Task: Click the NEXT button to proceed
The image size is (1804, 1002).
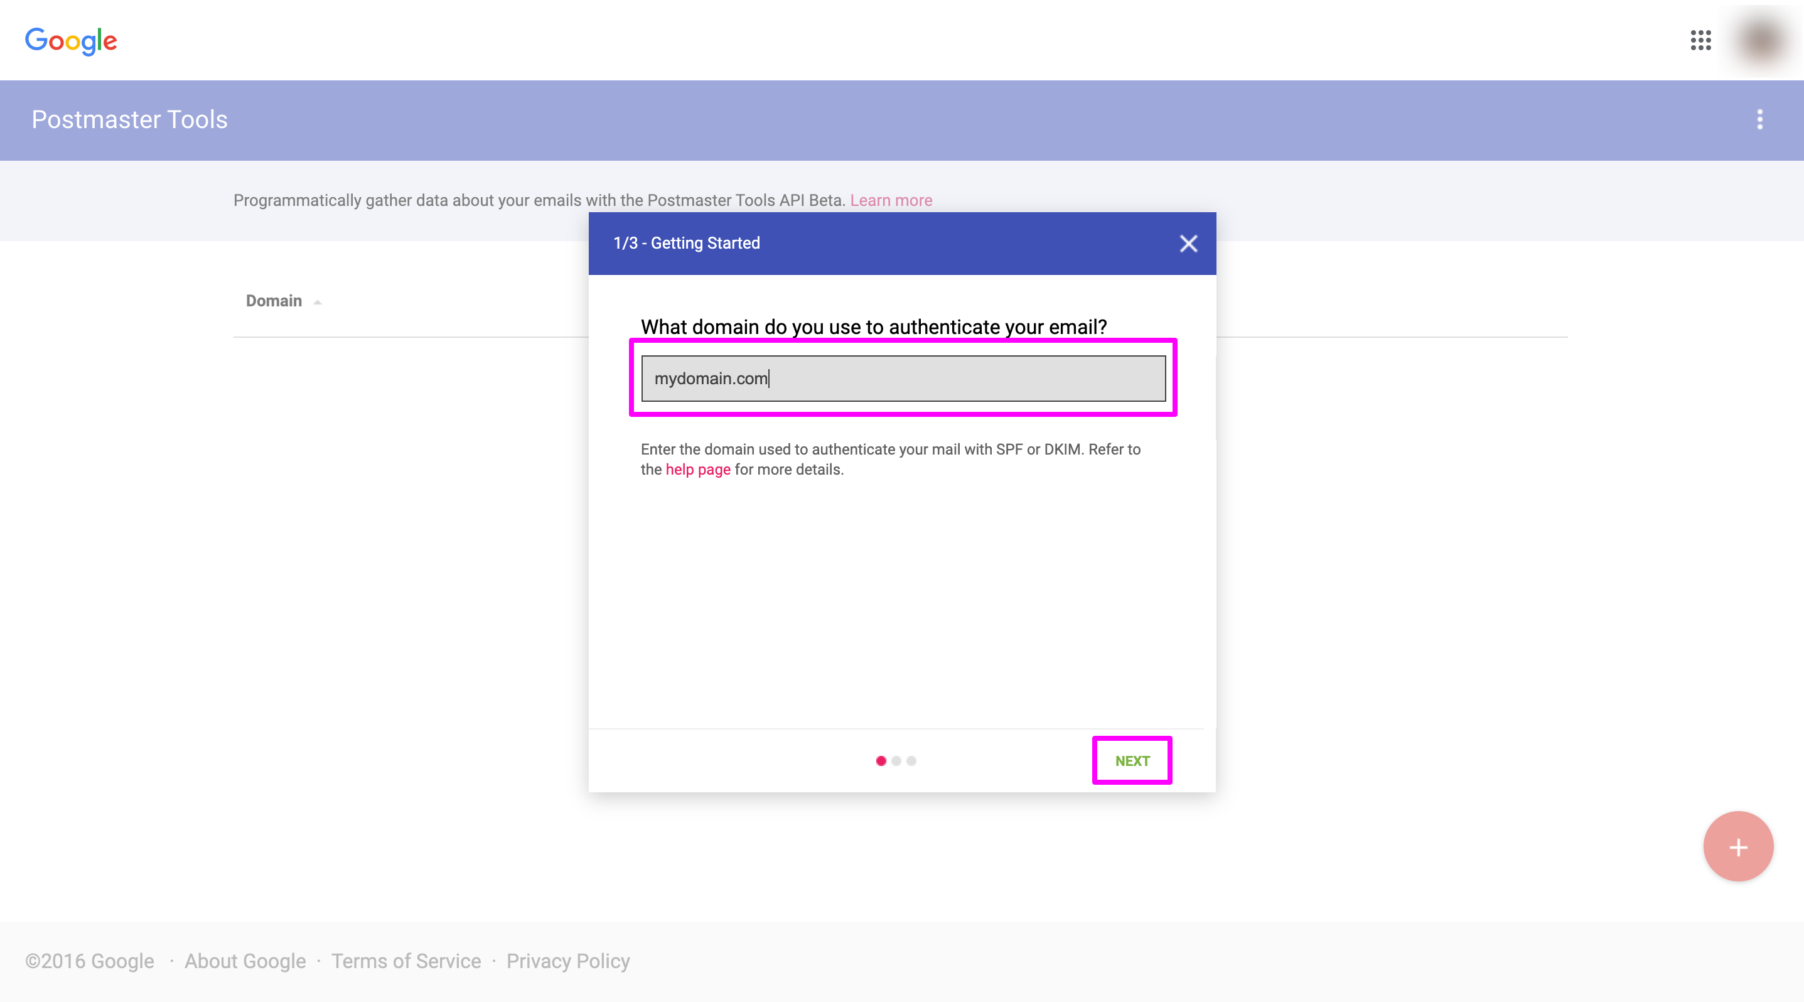Action: click(x=1132, y=760)
